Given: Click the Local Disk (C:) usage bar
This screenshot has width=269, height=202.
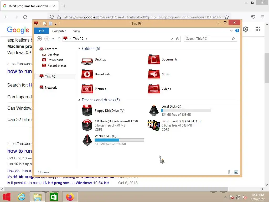Looking at the screenshot, I should pyautogui.click(x=186, y=111).
